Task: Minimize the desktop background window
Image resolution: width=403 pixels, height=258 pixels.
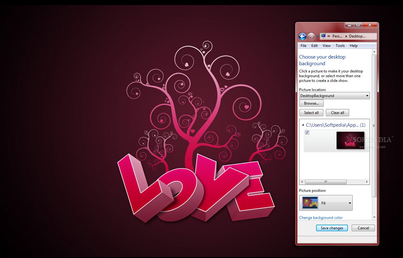Action: point(349,25)
